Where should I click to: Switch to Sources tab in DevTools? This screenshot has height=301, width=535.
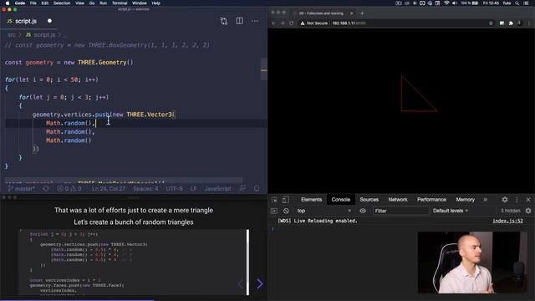pos(369,200)
